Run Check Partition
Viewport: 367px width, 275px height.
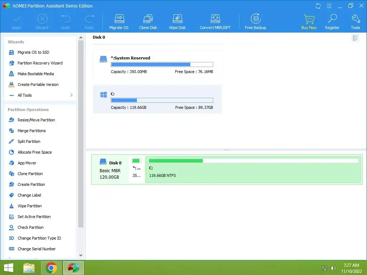click(x=30, y=227)
